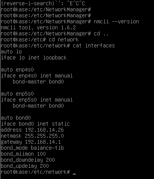Click the blinking cursor at the prompt
This screenshot has height=179, width=154.
point(74,174)
